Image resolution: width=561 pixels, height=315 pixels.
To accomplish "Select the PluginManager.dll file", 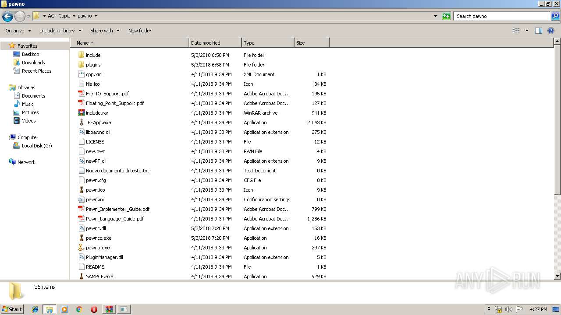I will pyautogui.click(x=104, y=257).
